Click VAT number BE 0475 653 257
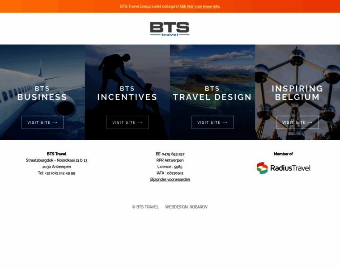 (170, 154)
